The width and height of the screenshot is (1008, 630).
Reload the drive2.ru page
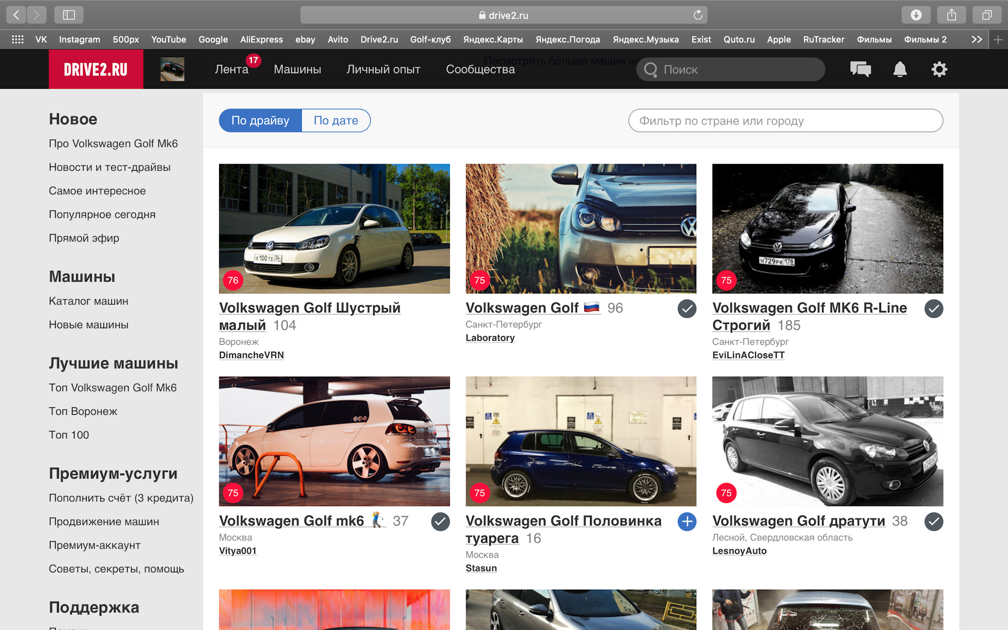[698, 15]
